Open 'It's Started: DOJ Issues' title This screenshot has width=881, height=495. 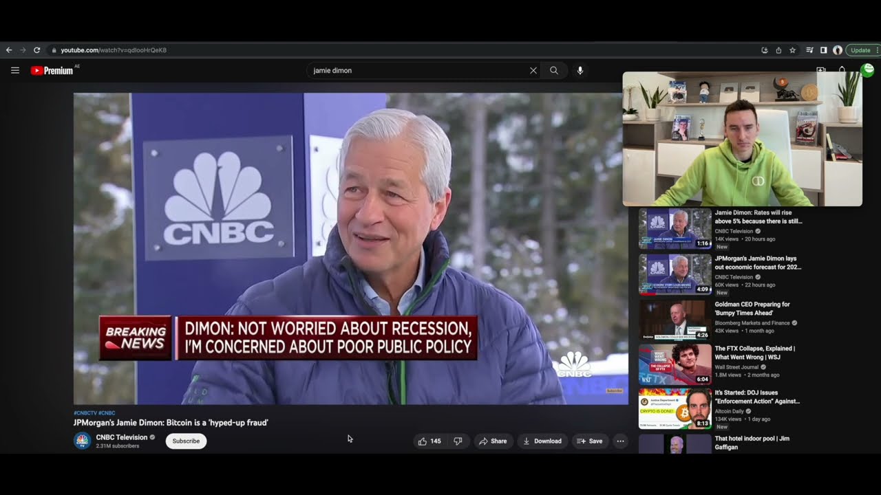[x=758, y=397]
